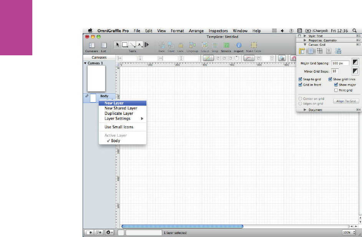Open Spotlight search magnifier
362x237 pixels.
[354, 31]
